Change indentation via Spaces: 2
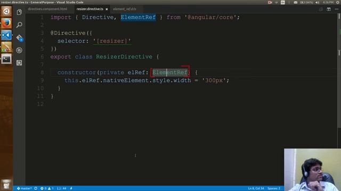The image size is (341, 191). [x=274, y=188]
